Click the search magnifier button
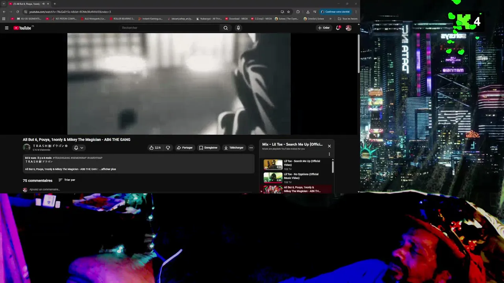The height and width of the screenshot is (283, 504). [226, 28]
